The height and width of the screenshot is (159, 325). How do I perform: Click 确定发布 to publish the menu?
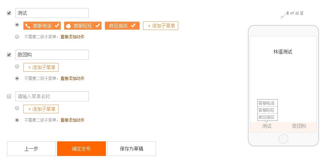click(82, 149)
